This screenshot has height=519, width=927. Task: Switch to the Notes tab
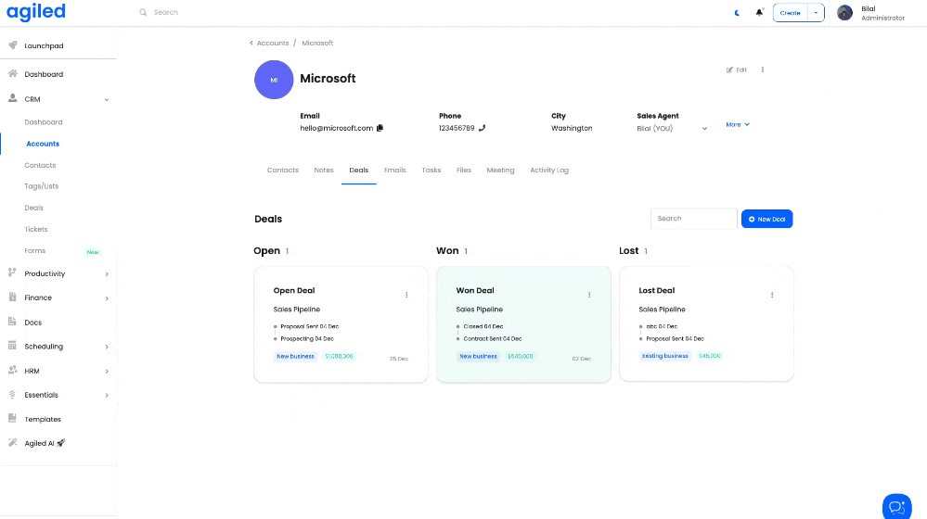tap(324, 170)
